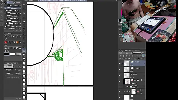This screenshot has width=178, height=100.
Task: Hide the third layer visibility eye
Action: tap(120, 76)
